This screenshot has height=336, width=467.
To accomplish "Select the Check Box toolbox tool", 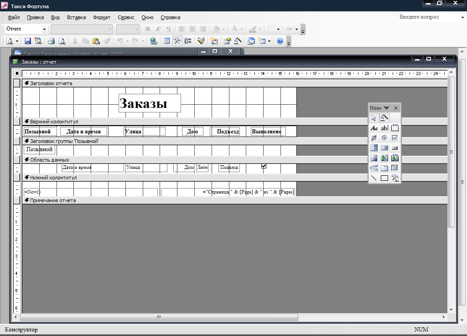I will [x=395, y=138].
